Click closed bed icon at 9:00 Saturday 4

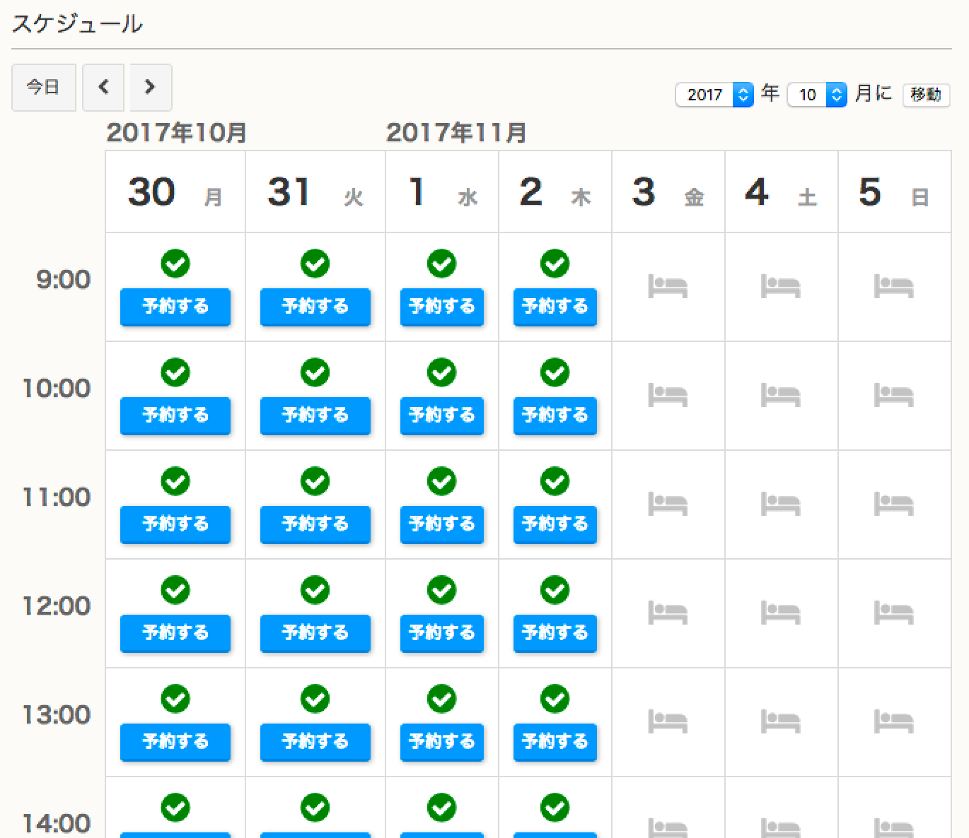tap(781, 287)
